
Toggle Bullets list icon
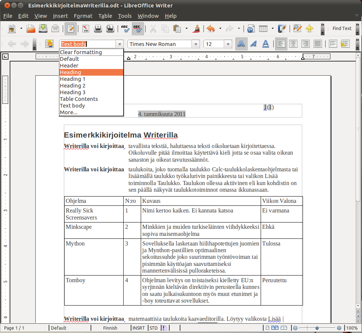point(345,44)
